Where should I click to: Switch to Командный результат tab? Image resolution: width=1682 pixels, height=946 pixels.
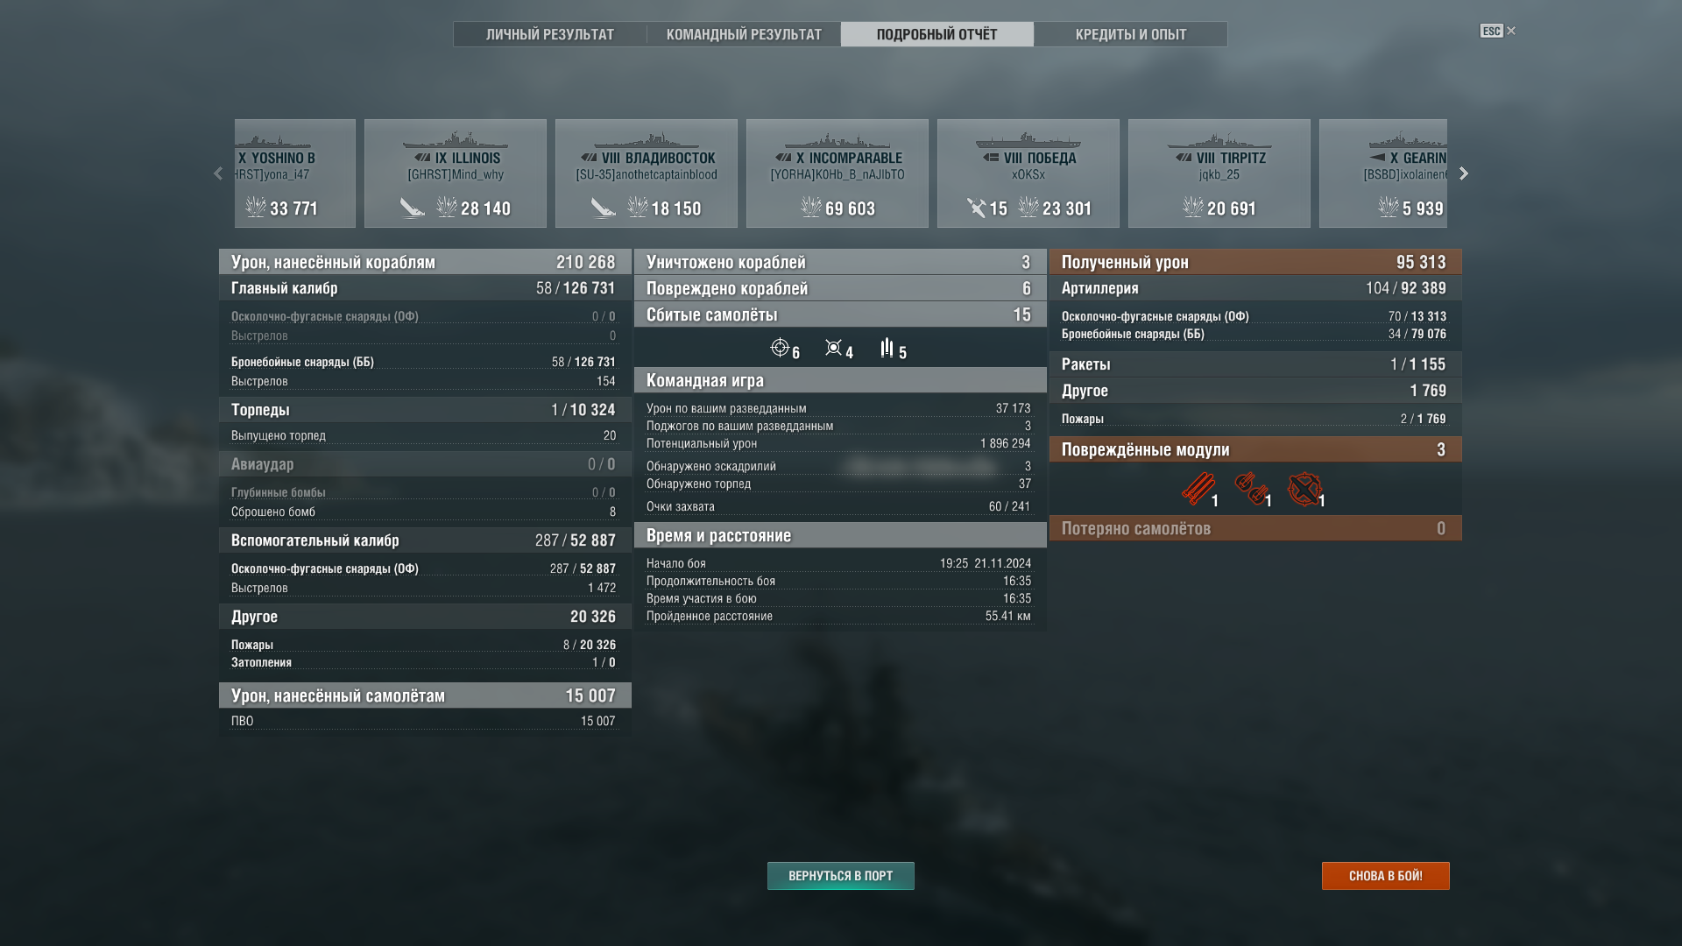click(744, 34)
